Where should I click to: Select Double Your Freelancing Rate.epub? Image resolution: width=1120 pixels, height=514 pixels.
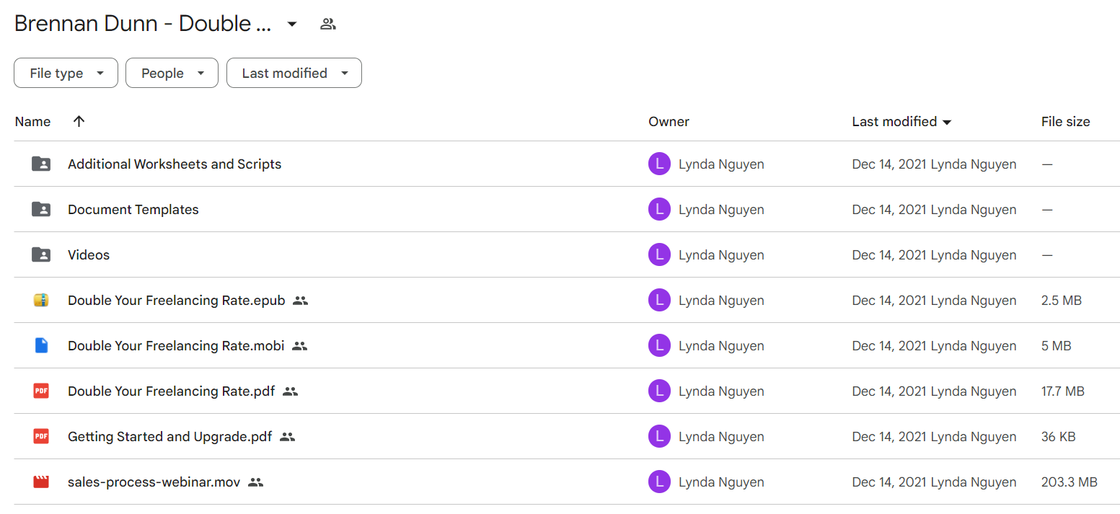[x=177, y=300]
